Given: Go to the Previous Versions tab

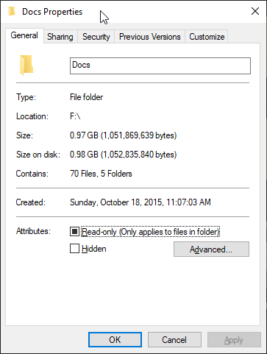Looking at the screenshot, I should pyautogui.click(x=150, y=37).
